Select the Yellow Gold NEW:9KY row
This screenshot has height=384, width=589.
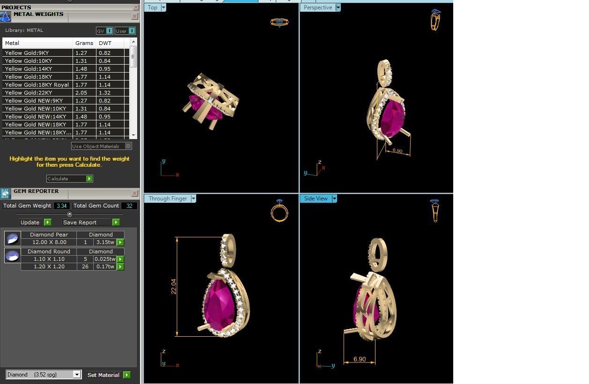[x=66, y=101]
